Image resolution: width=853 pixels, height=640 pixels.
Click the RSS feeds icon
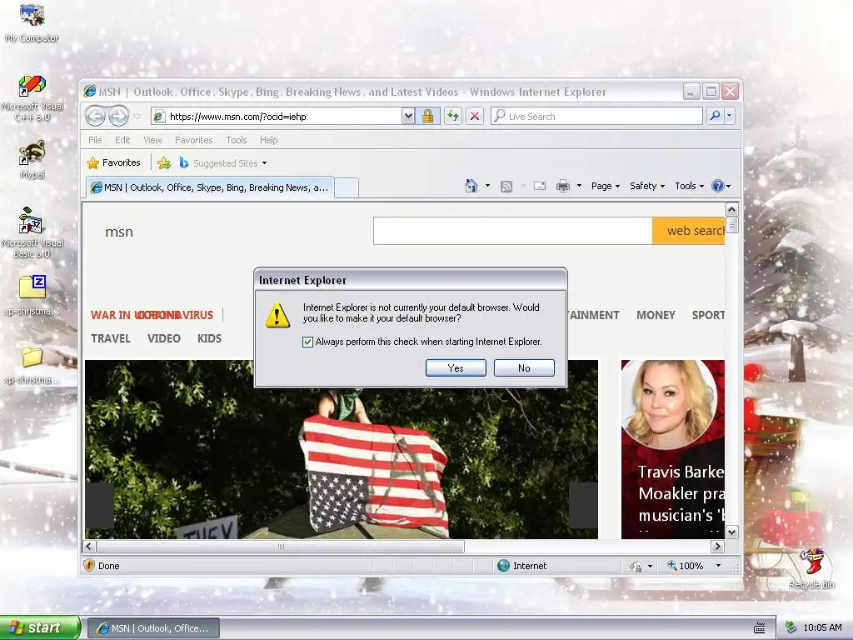[x=506, y=187]
